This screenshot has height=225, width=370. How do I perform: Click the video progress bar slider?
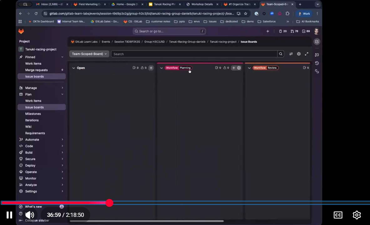tap(109, 203)
